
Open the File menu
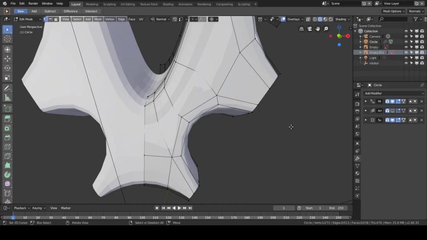(13, 4)
